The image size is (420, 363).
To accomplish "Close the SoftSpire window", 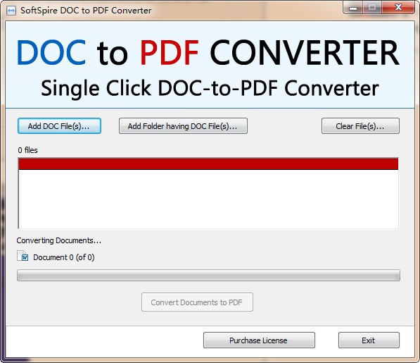I will tap(398, 8).
